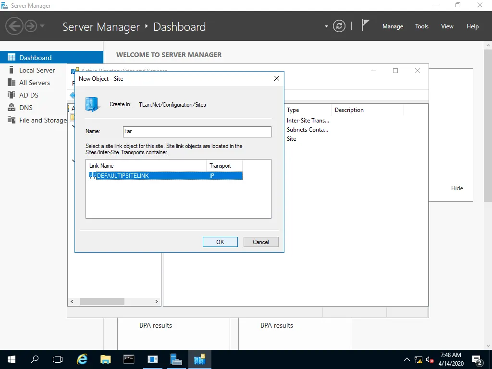Viewport: 492px width, 369px height.
Task: Open the taskbar clock and calendar
Action: coord(451,359)
